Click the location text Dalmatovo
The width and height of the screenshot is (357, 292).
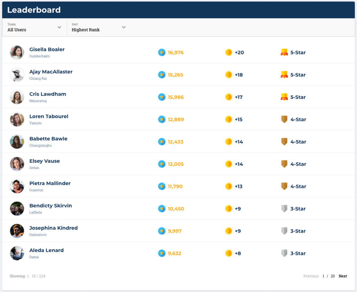38,235
